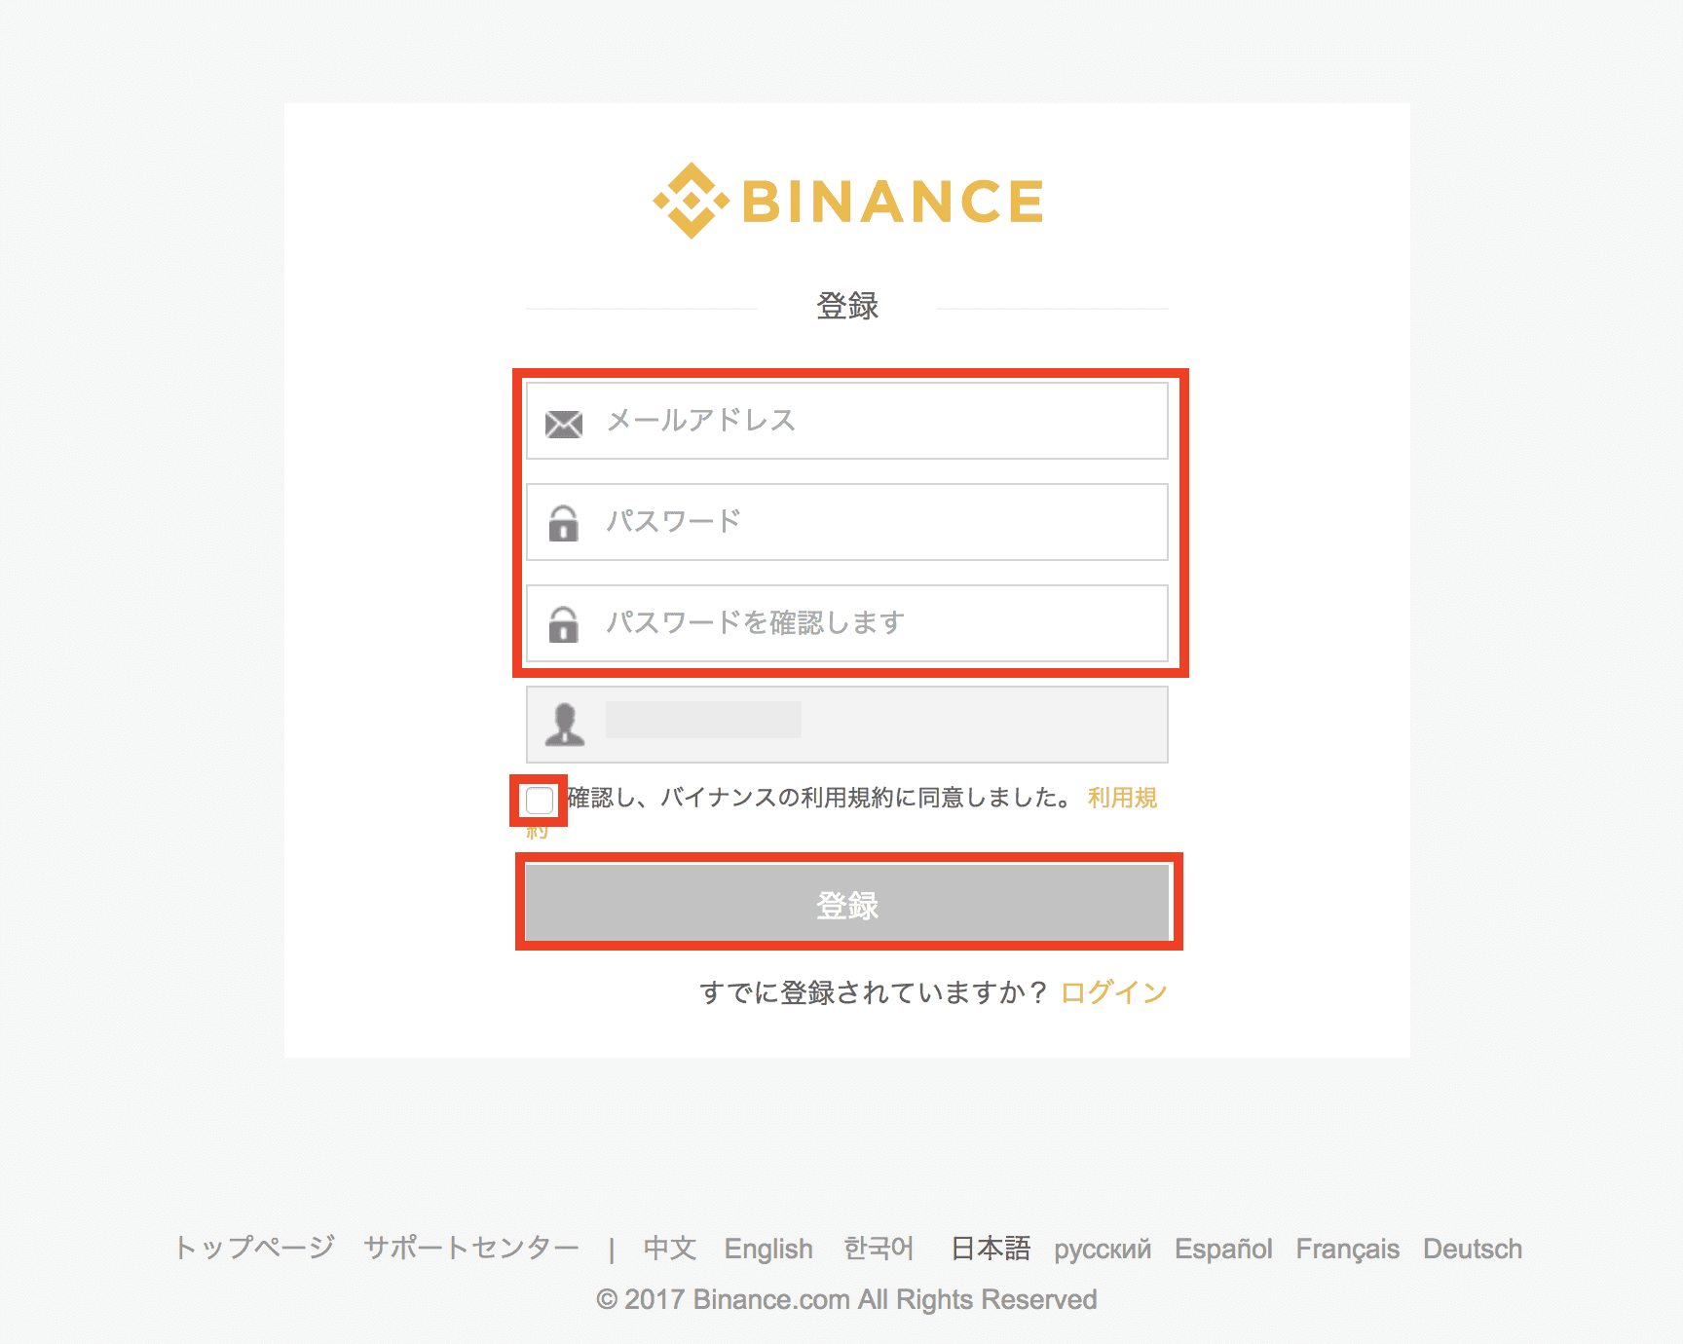Open the サポートセンター support center link
1683x1344 pixels.
pyautogui.click(x=471, y=1248)
